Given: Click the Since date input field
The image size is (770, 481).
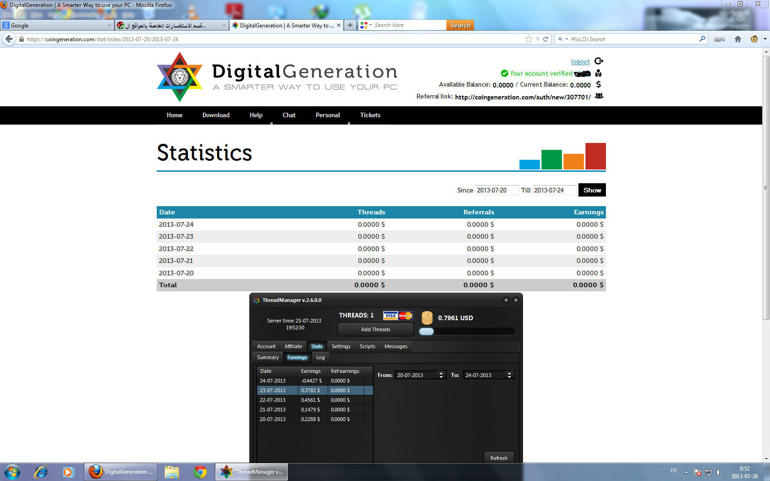Looking at the screenshot, I should (x=497, y=190).
